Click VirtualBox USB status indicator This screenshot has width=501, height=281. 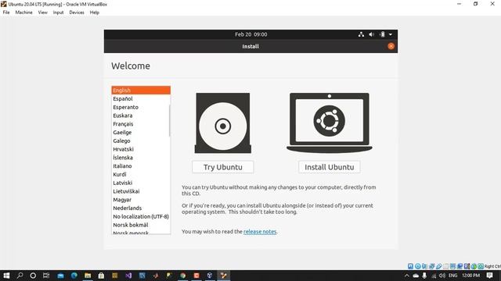439,266
